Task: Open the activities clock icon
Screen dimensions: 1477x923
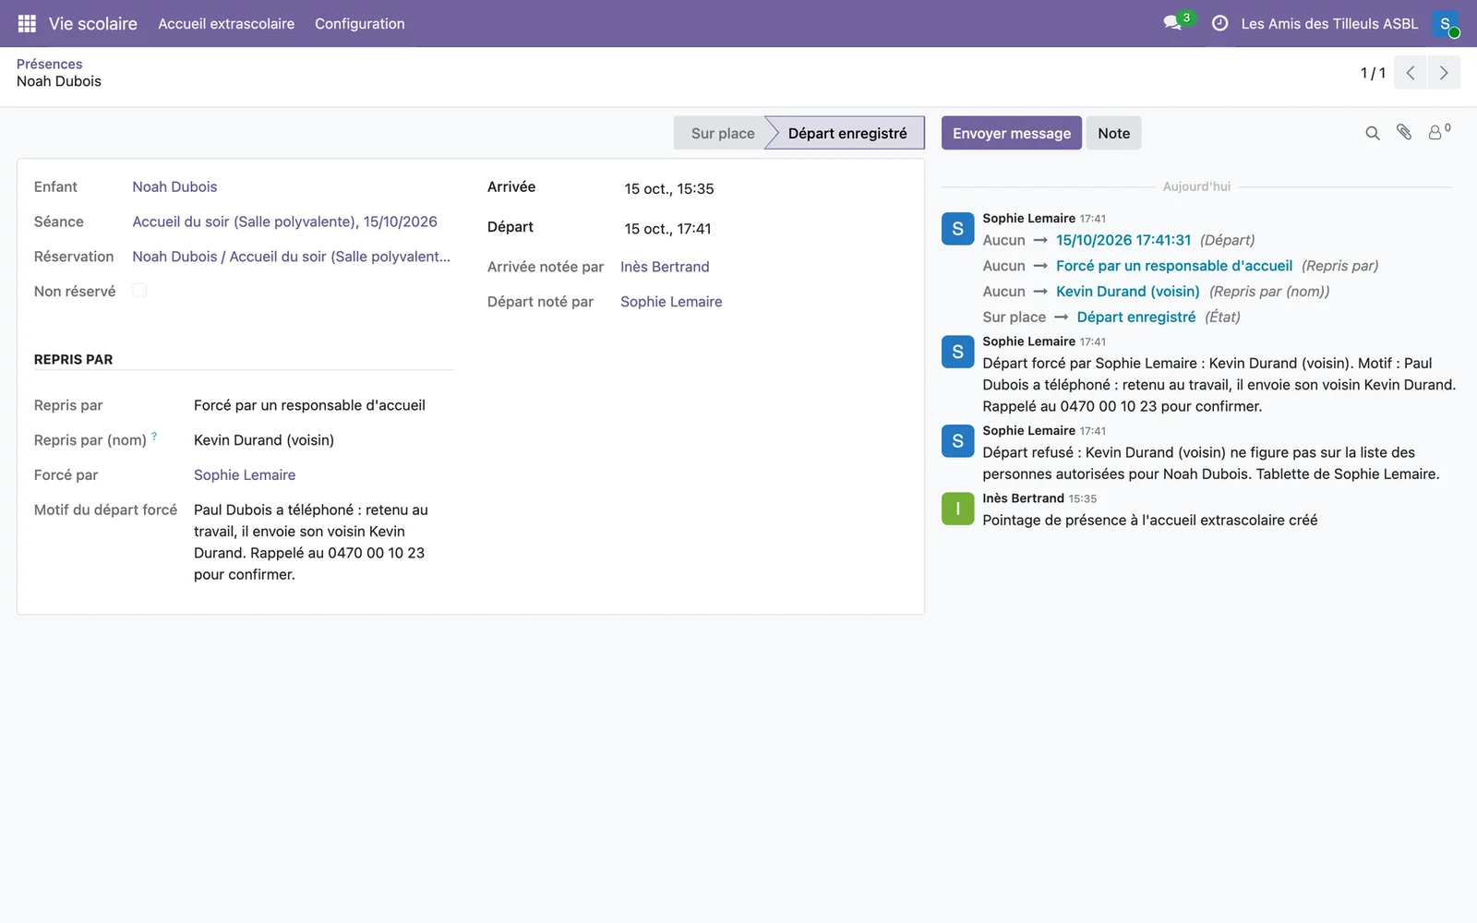Action: tap(1219, 24)
